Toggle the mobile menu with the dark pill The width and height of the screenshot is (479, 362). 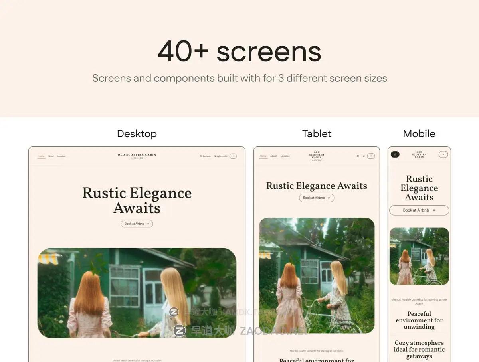point(396,154)
